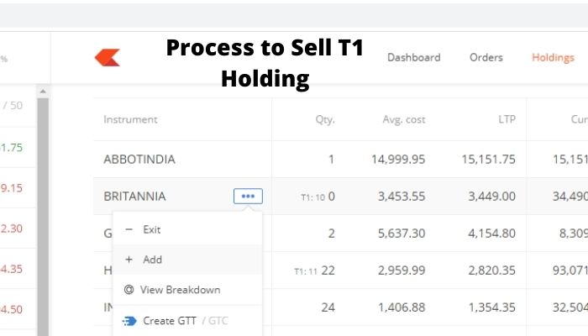Choose Create GTT / GTC option
The width and height of the screenshot is (588, 336).
pyautogui.click(x=187, y=321)
